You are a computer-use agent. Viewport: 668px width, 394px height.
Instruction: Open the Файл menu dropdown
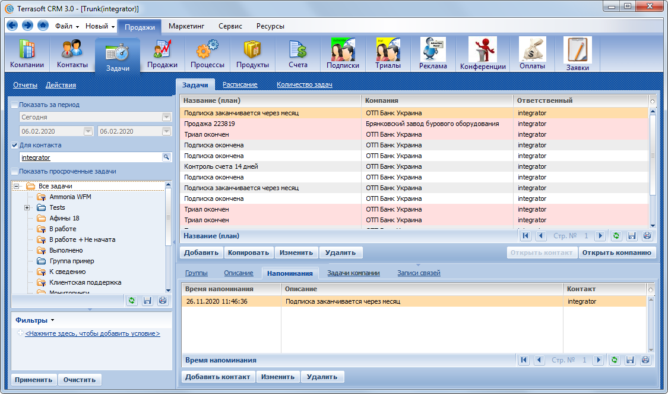click(67, 26)
